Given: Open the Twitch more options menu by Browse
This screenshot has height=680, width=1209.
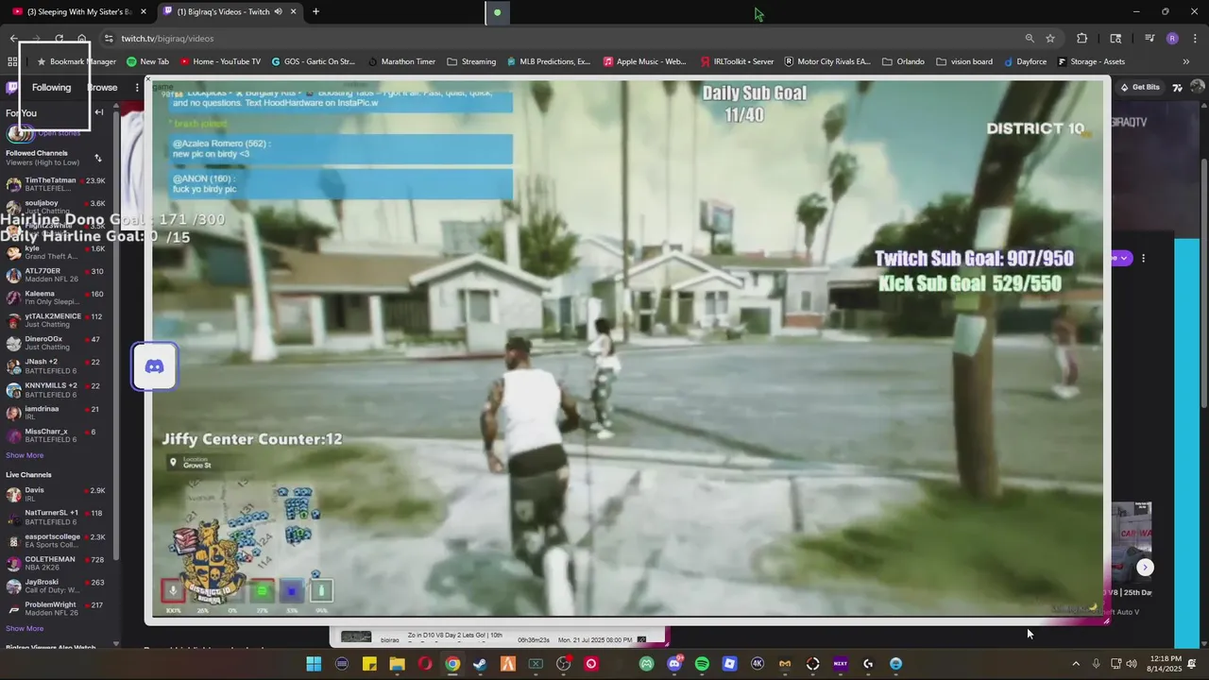Looking at the screenshot, I should [x=137, y=87].
